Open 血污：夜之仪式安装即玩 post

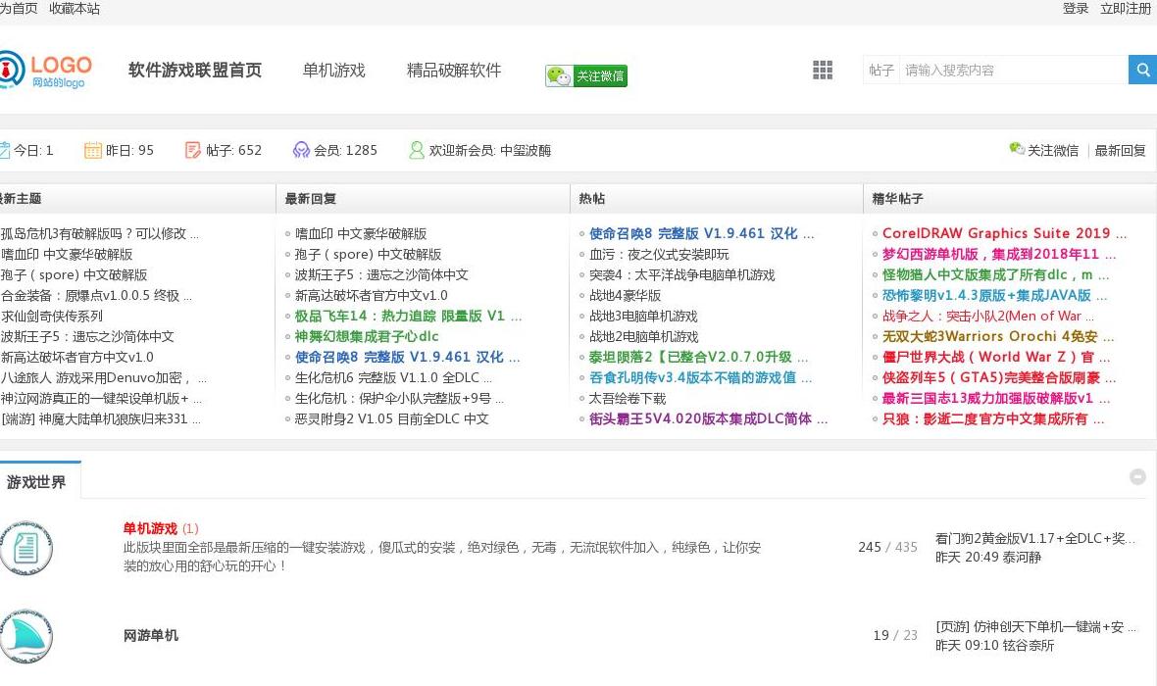(659, 255)
